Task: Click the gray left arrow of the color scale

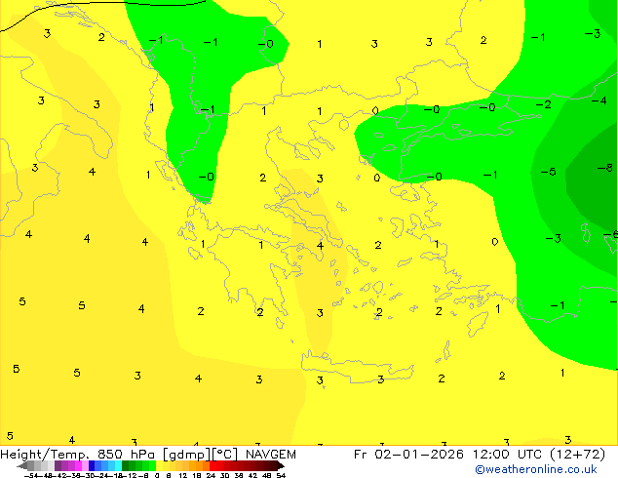Action: 22,465
